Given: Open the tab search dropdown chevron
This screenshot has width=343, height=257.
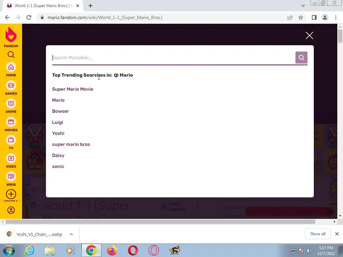Looking at the screenshot, I should [303, 6].
